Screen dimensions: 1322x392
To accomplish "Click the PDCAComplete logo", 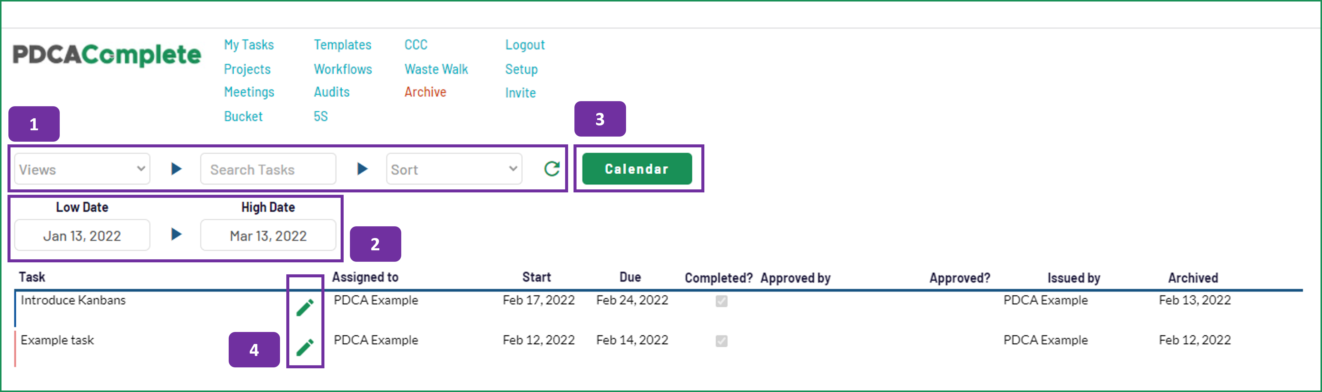I will [x=107, y=55].
